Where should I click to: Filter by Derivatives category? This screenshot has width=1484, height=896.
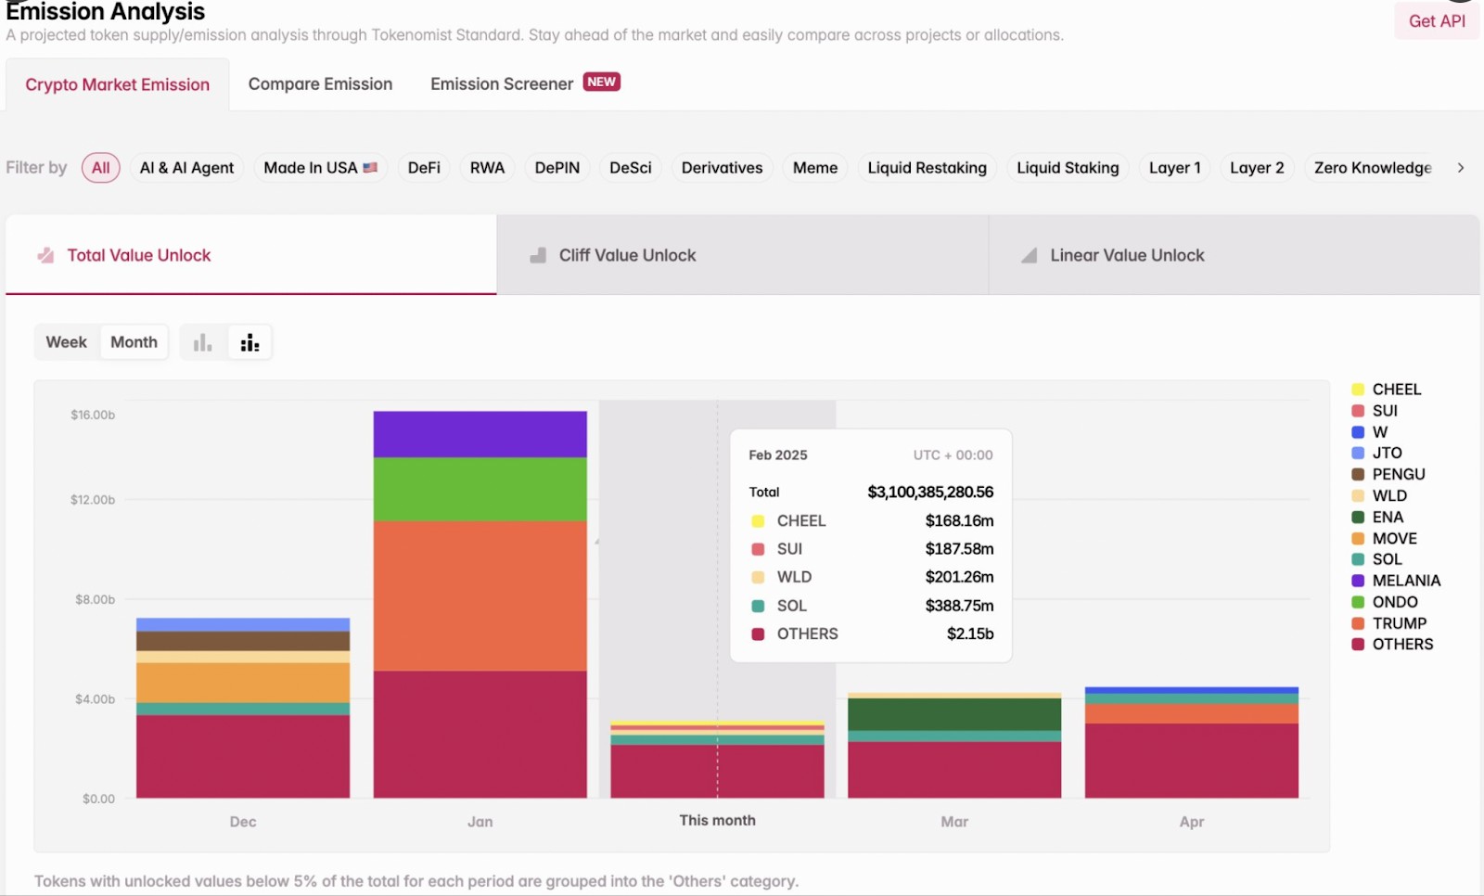click(x=722, y=168)
